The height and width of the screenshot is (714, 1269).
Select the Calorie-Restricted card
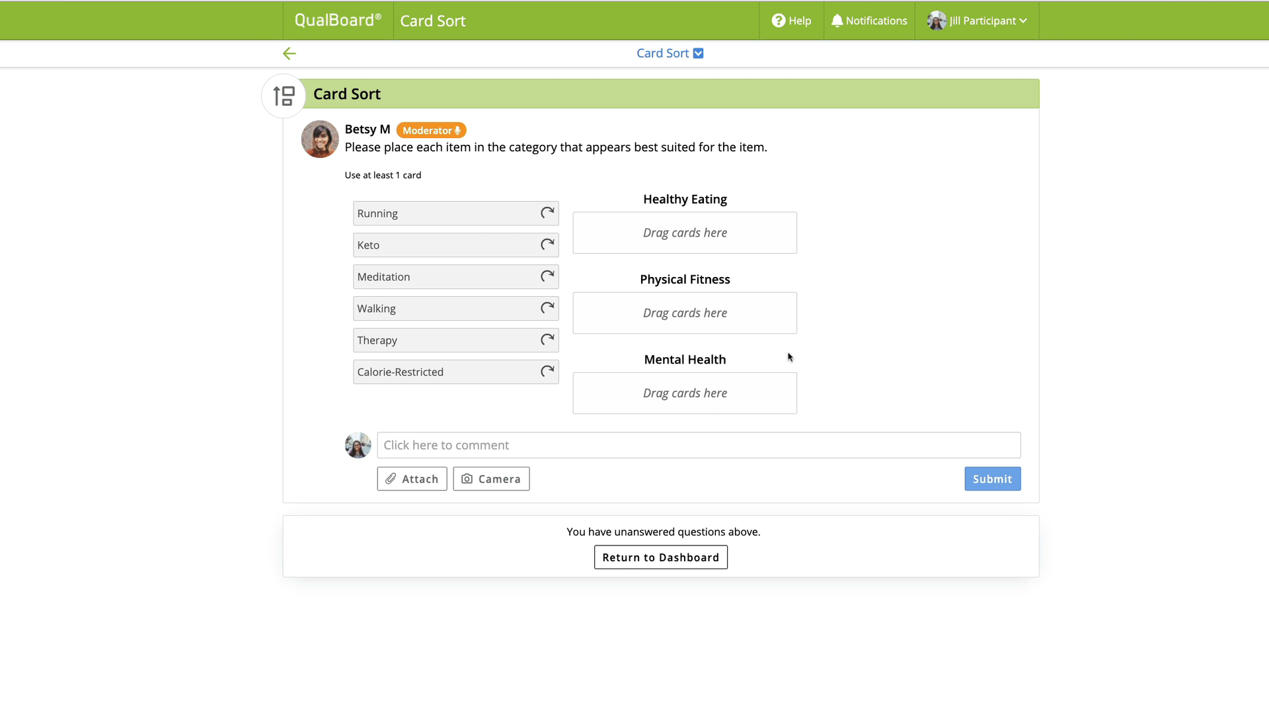click(456, 372)
